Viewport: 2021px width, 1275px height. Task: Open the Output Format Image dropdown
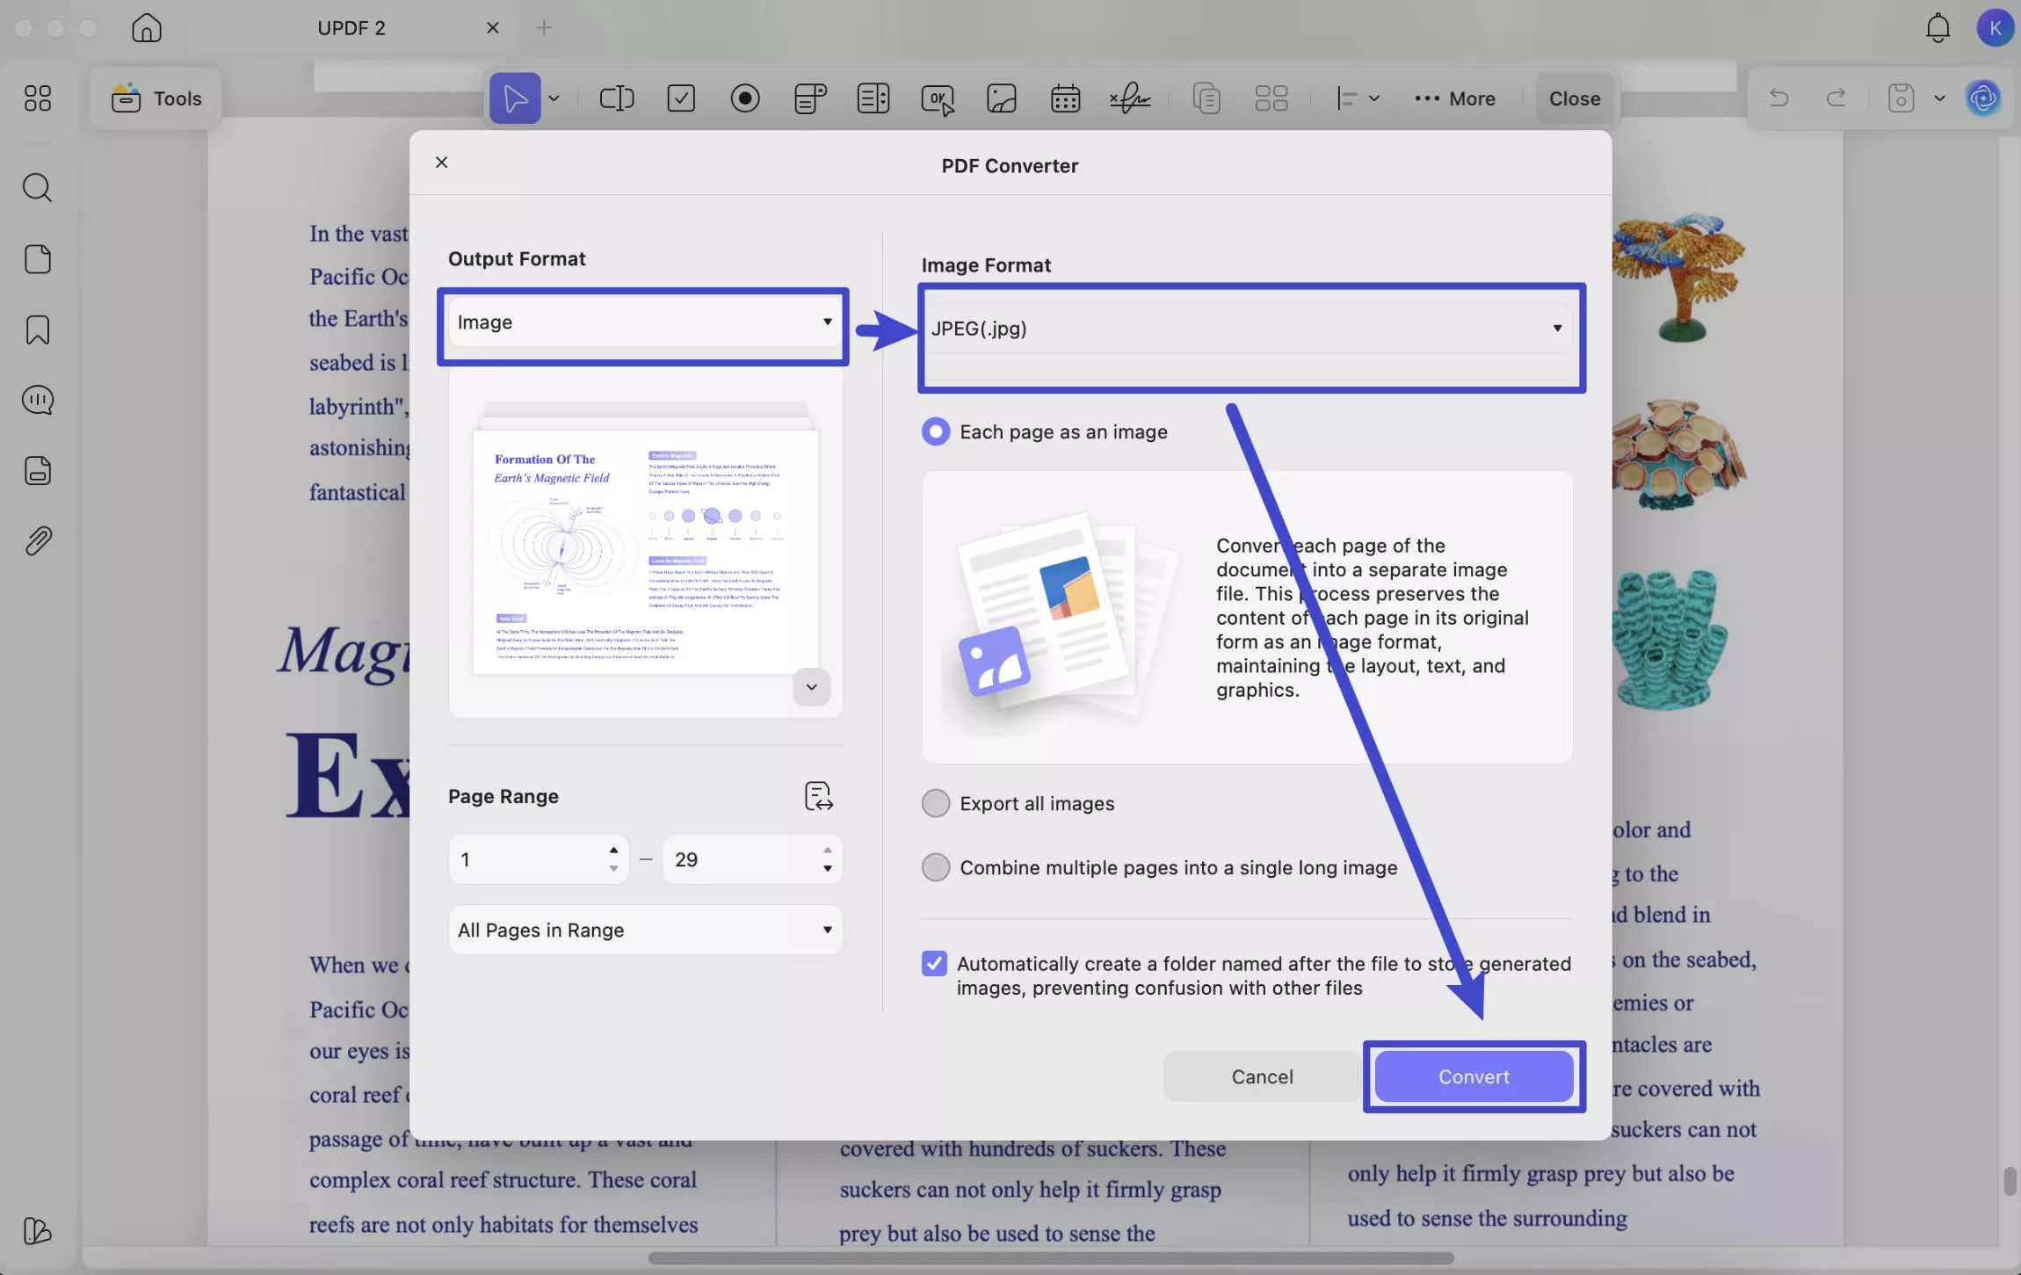click(x=644, y=322)
